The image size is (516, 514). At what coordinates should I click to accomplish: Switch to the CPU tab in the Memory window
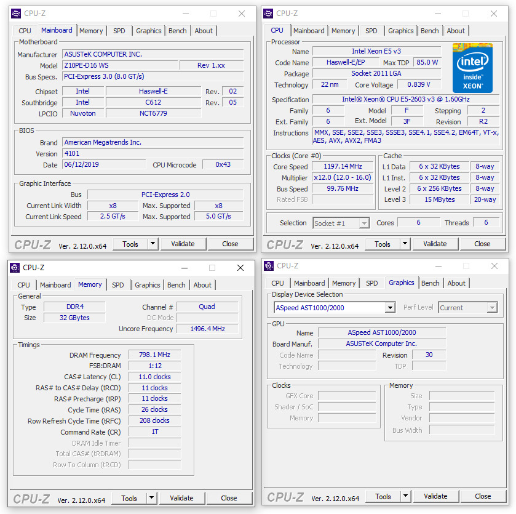[x=24, y=285]
